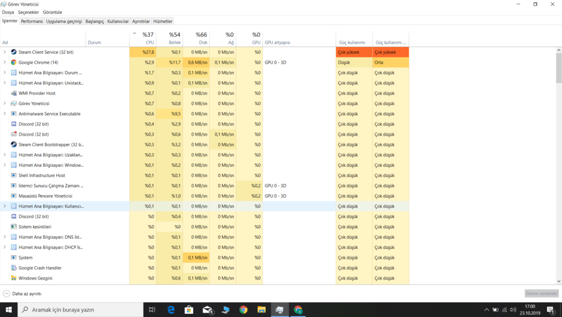Click the Antimalware Service Executable icon
562x317 pixels.
(14, 114)
